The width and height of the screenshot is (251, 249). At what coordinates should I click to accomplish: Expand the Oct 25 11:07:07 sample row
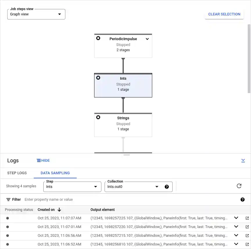tap(236, 218)
